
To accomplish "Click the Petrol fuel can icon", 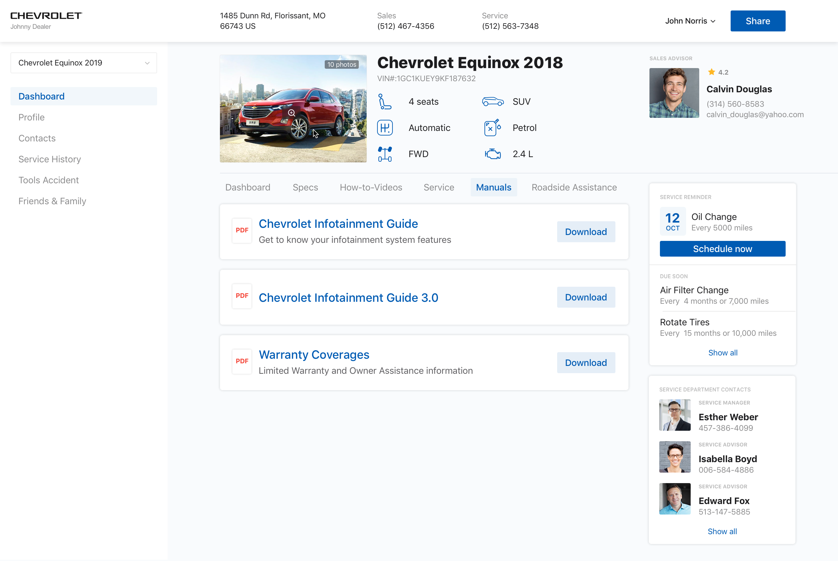I will 492,128.
